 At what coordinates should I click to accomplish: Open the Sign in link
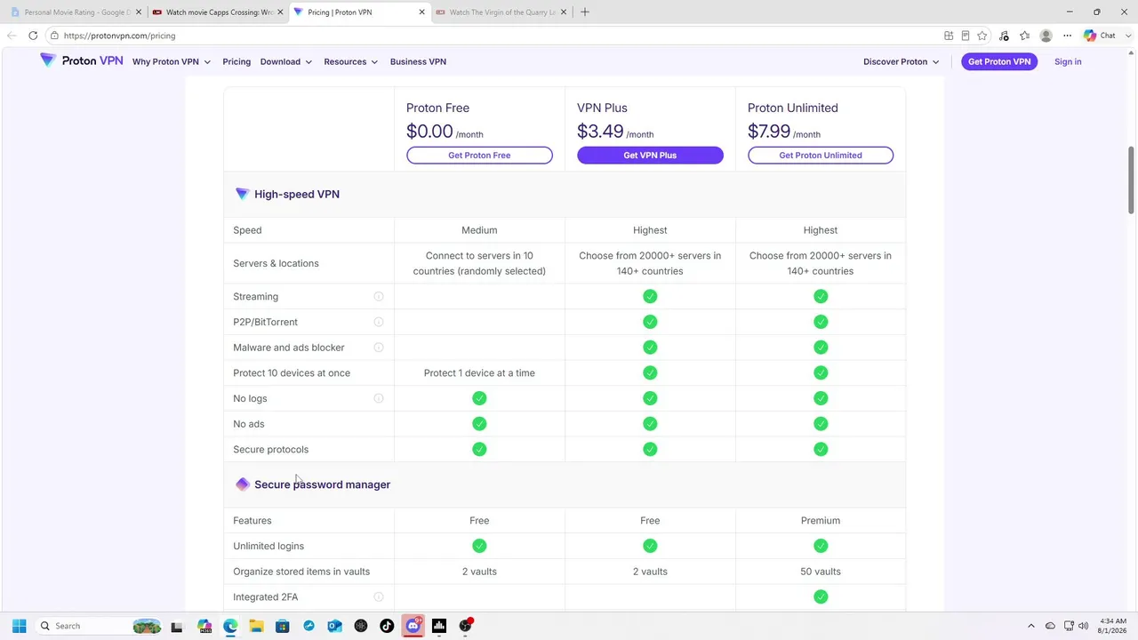tap(1068, 61)
